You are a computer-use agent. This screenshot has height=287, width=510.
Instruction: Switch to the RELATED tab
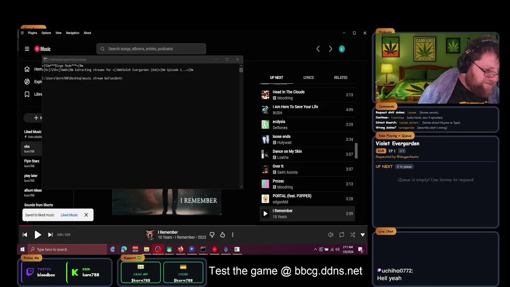pyautogui.click(x=341, y=78)
